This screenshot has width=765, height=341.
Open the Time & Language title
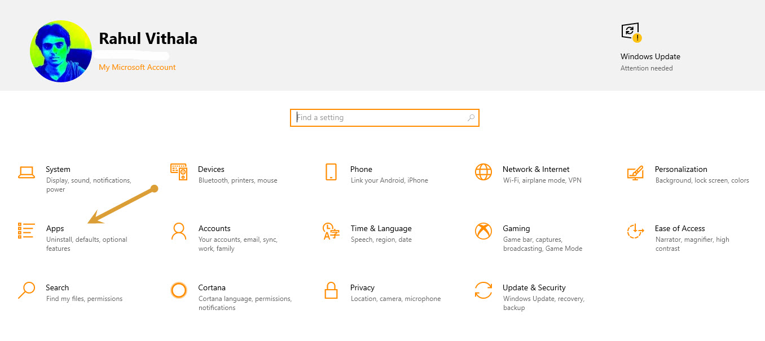point(381,228)
